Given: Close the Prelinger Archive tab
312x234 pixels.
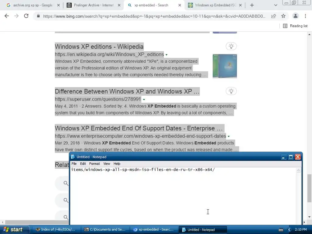Looking at the screenshot, I should 119,5.
